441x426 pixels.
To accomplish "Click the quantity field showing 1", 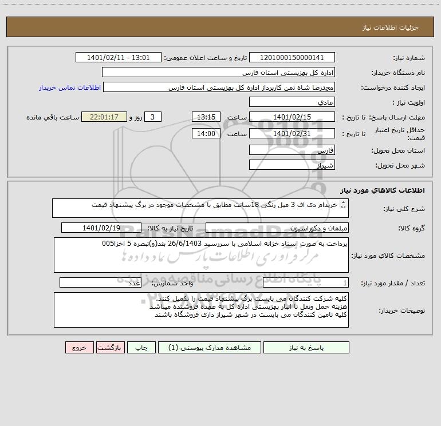I will click(x=306, y=283).
